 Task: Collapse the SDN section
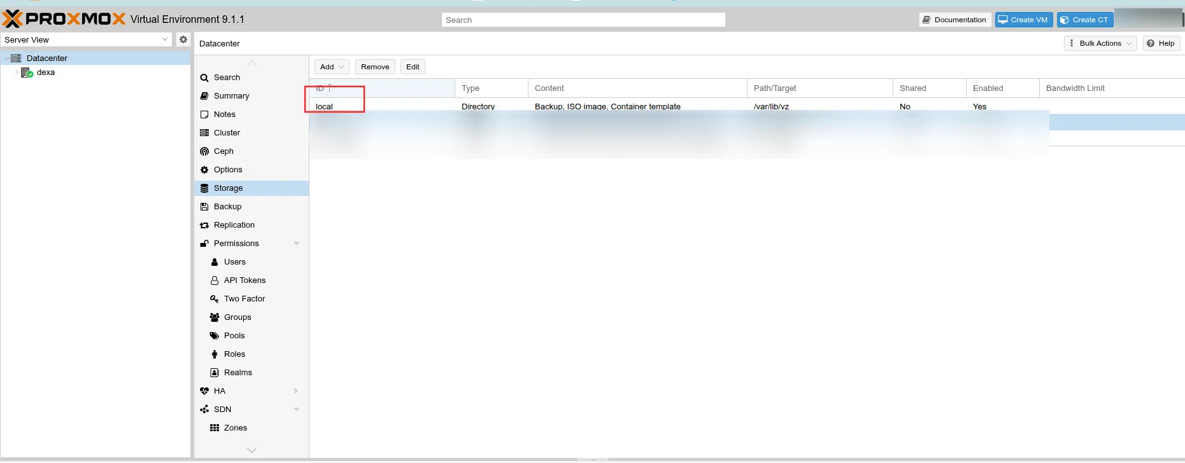(296, 410)
